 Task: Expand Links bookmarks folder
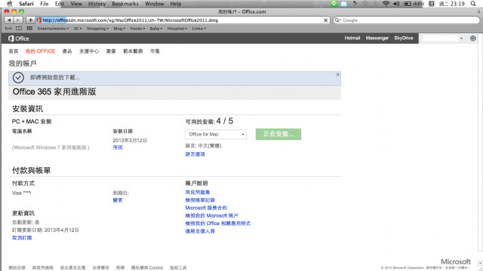[x=199, y=29]
